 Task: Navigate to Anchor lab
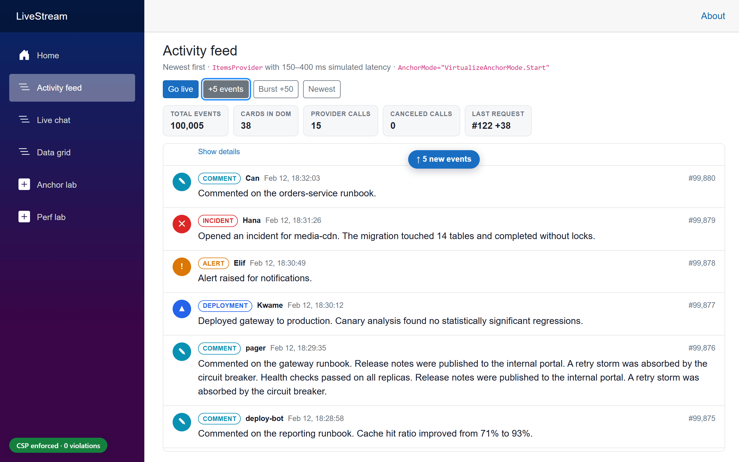coord(72,185)
